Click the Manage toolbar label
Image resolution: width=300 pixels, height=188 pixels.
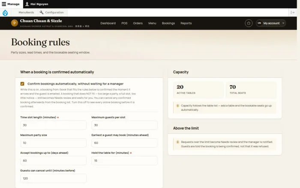(x=13, y=4)
